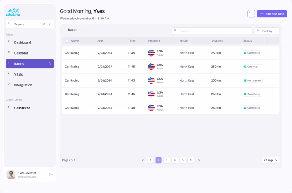292x193 pixels.
Task: Click the sort icon left of Sort by
Action: click(x=258, y=30)
